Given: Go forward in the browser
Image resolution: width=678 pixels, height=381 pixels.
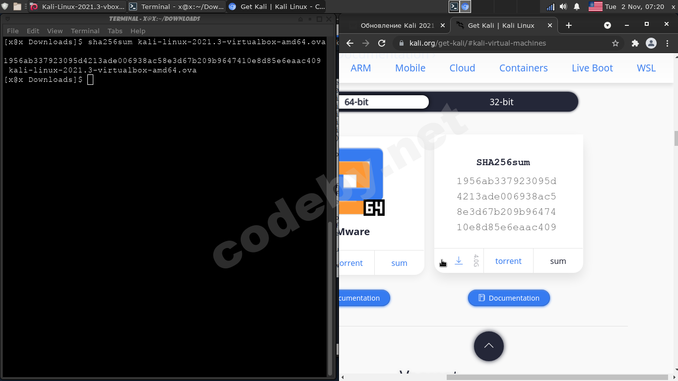Looking at the screenshot, I should click(366, 43).
